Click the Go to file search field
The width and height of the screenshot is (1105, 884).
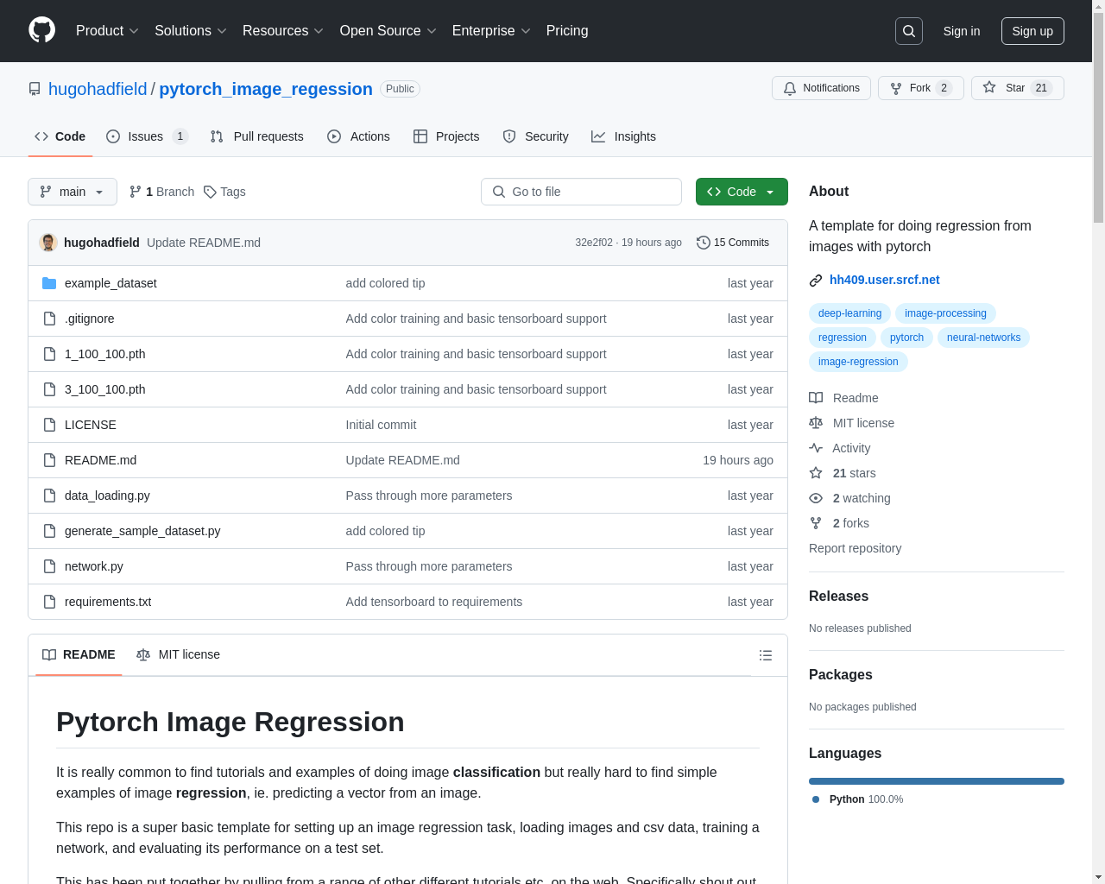point(581,192)
